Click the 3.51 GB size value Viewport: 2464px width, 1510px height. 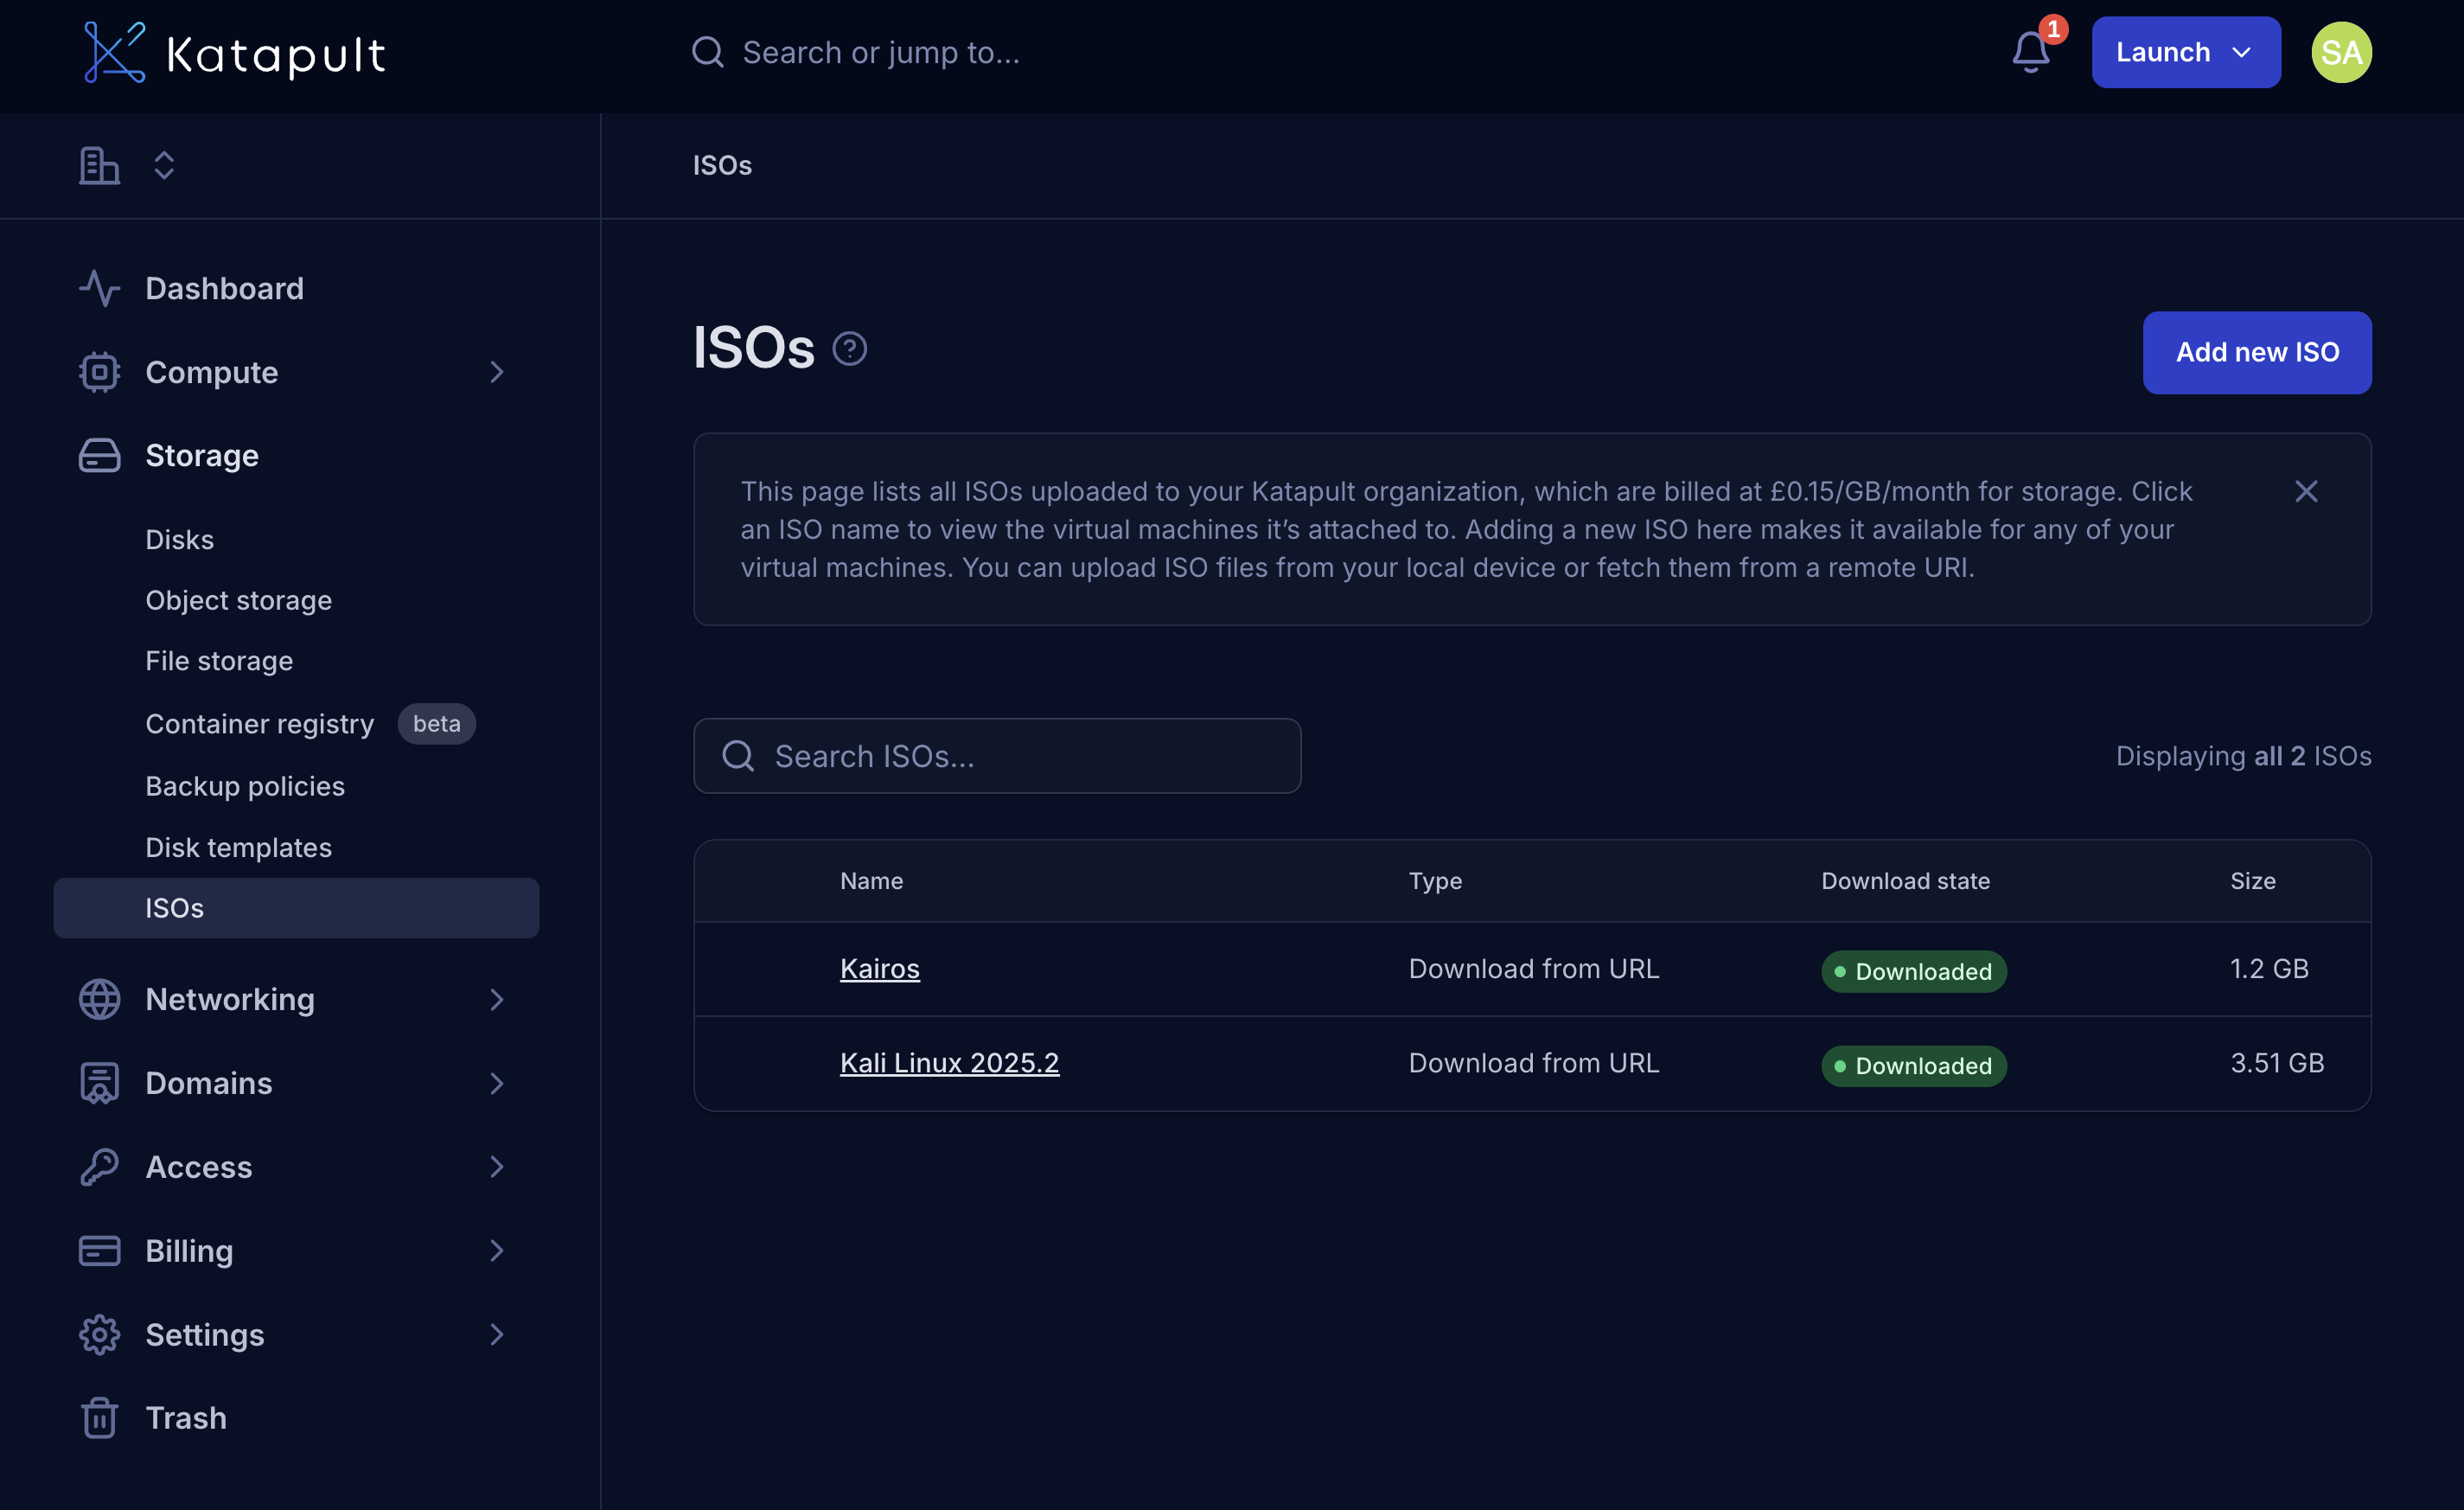[2277, 1062]
